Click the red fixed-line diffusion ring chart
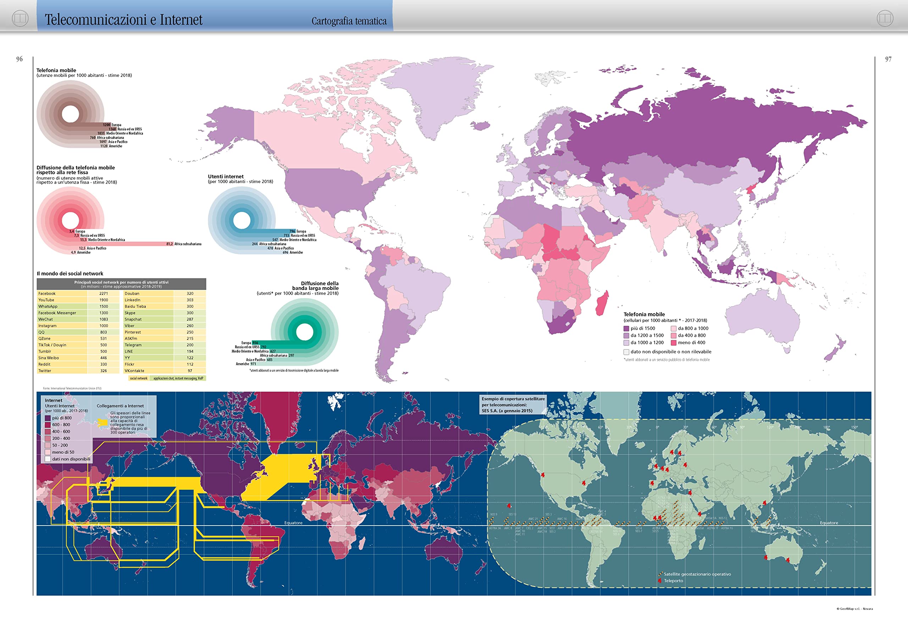908x623 pixels. tap(70, 220)
